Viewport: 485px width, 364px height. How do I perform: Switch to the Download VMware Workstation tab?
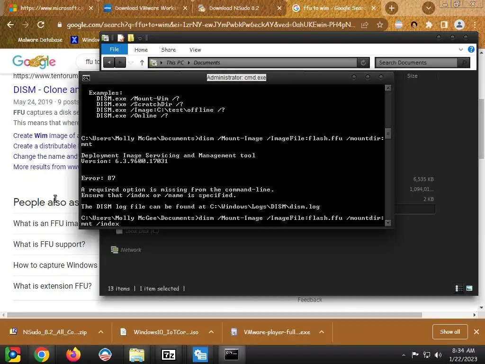click(x=145, y=8)
